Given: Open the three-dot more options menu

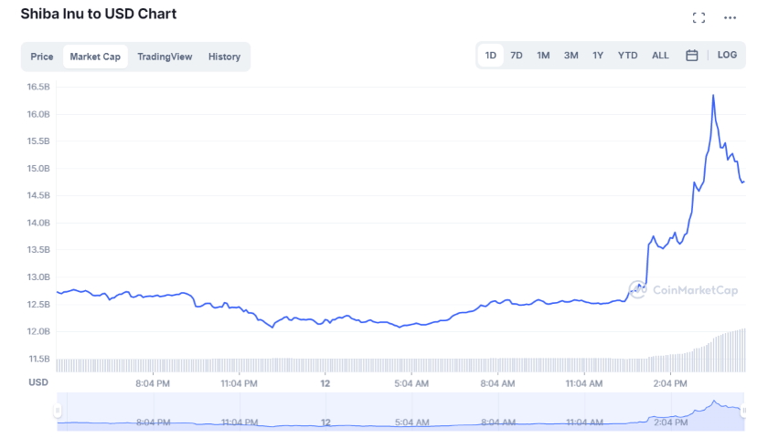Looking at the screenshot, I should tap(730, 18).
